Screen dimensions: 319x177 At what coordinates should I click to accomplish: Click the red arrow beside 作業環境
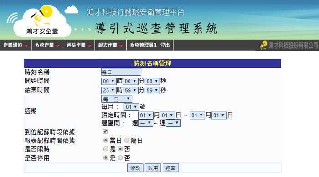tap(26, 45)
